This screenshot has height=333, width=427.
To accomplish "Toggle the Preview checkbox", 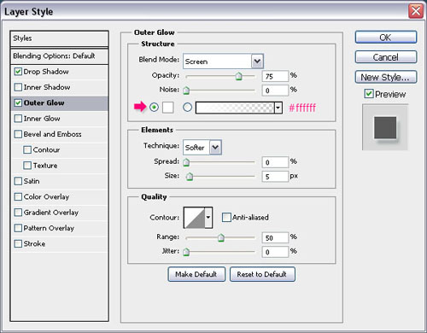I will click(369, 94).
